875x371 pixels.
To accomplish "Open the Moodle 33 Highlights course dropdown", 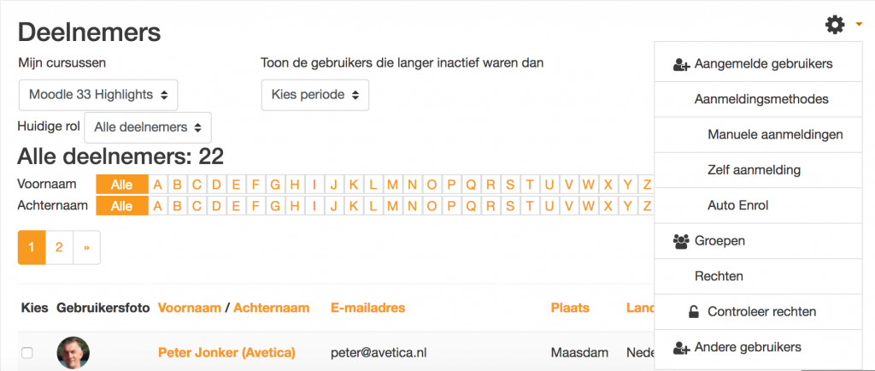I will click(98, 95).
